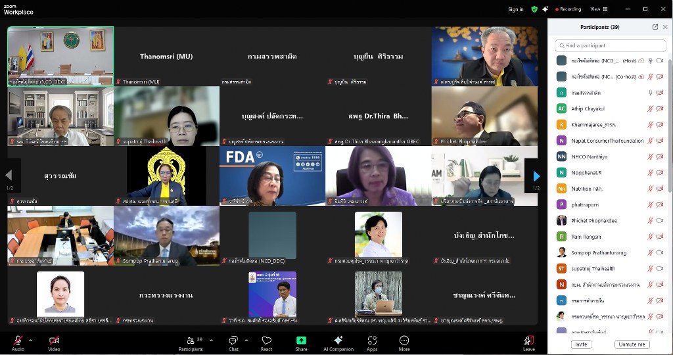Click Athip Chayakul's muted microphone icon
This screenshot has width=673, height=355.
coord(651,109)
